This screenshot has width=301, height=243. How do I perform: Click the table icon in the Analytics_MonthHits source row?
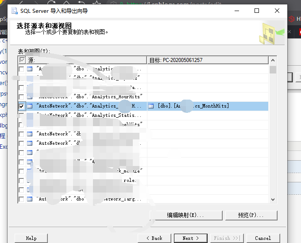30,106
